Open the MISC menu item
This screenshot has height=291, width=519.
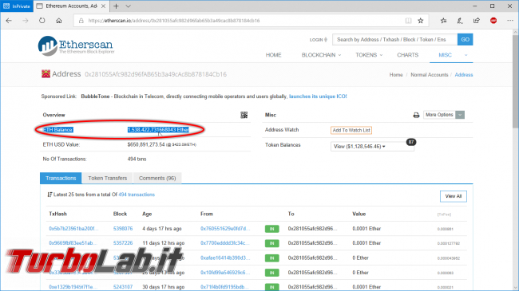click(445, 55)
